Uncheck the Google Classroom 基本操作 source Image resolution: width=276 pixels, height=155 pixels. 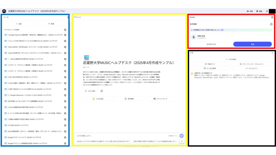[x=65, y=35]
